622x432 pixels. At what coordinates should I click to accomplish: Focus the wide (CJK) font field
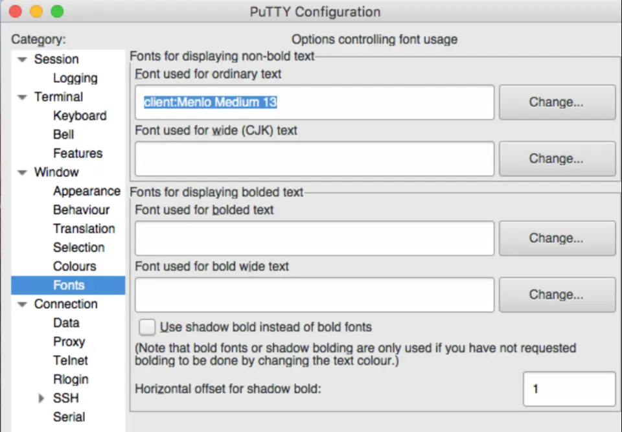tap(315, 159)
